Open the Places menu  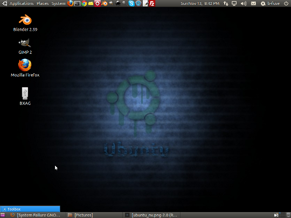click(x=43, y=3)
